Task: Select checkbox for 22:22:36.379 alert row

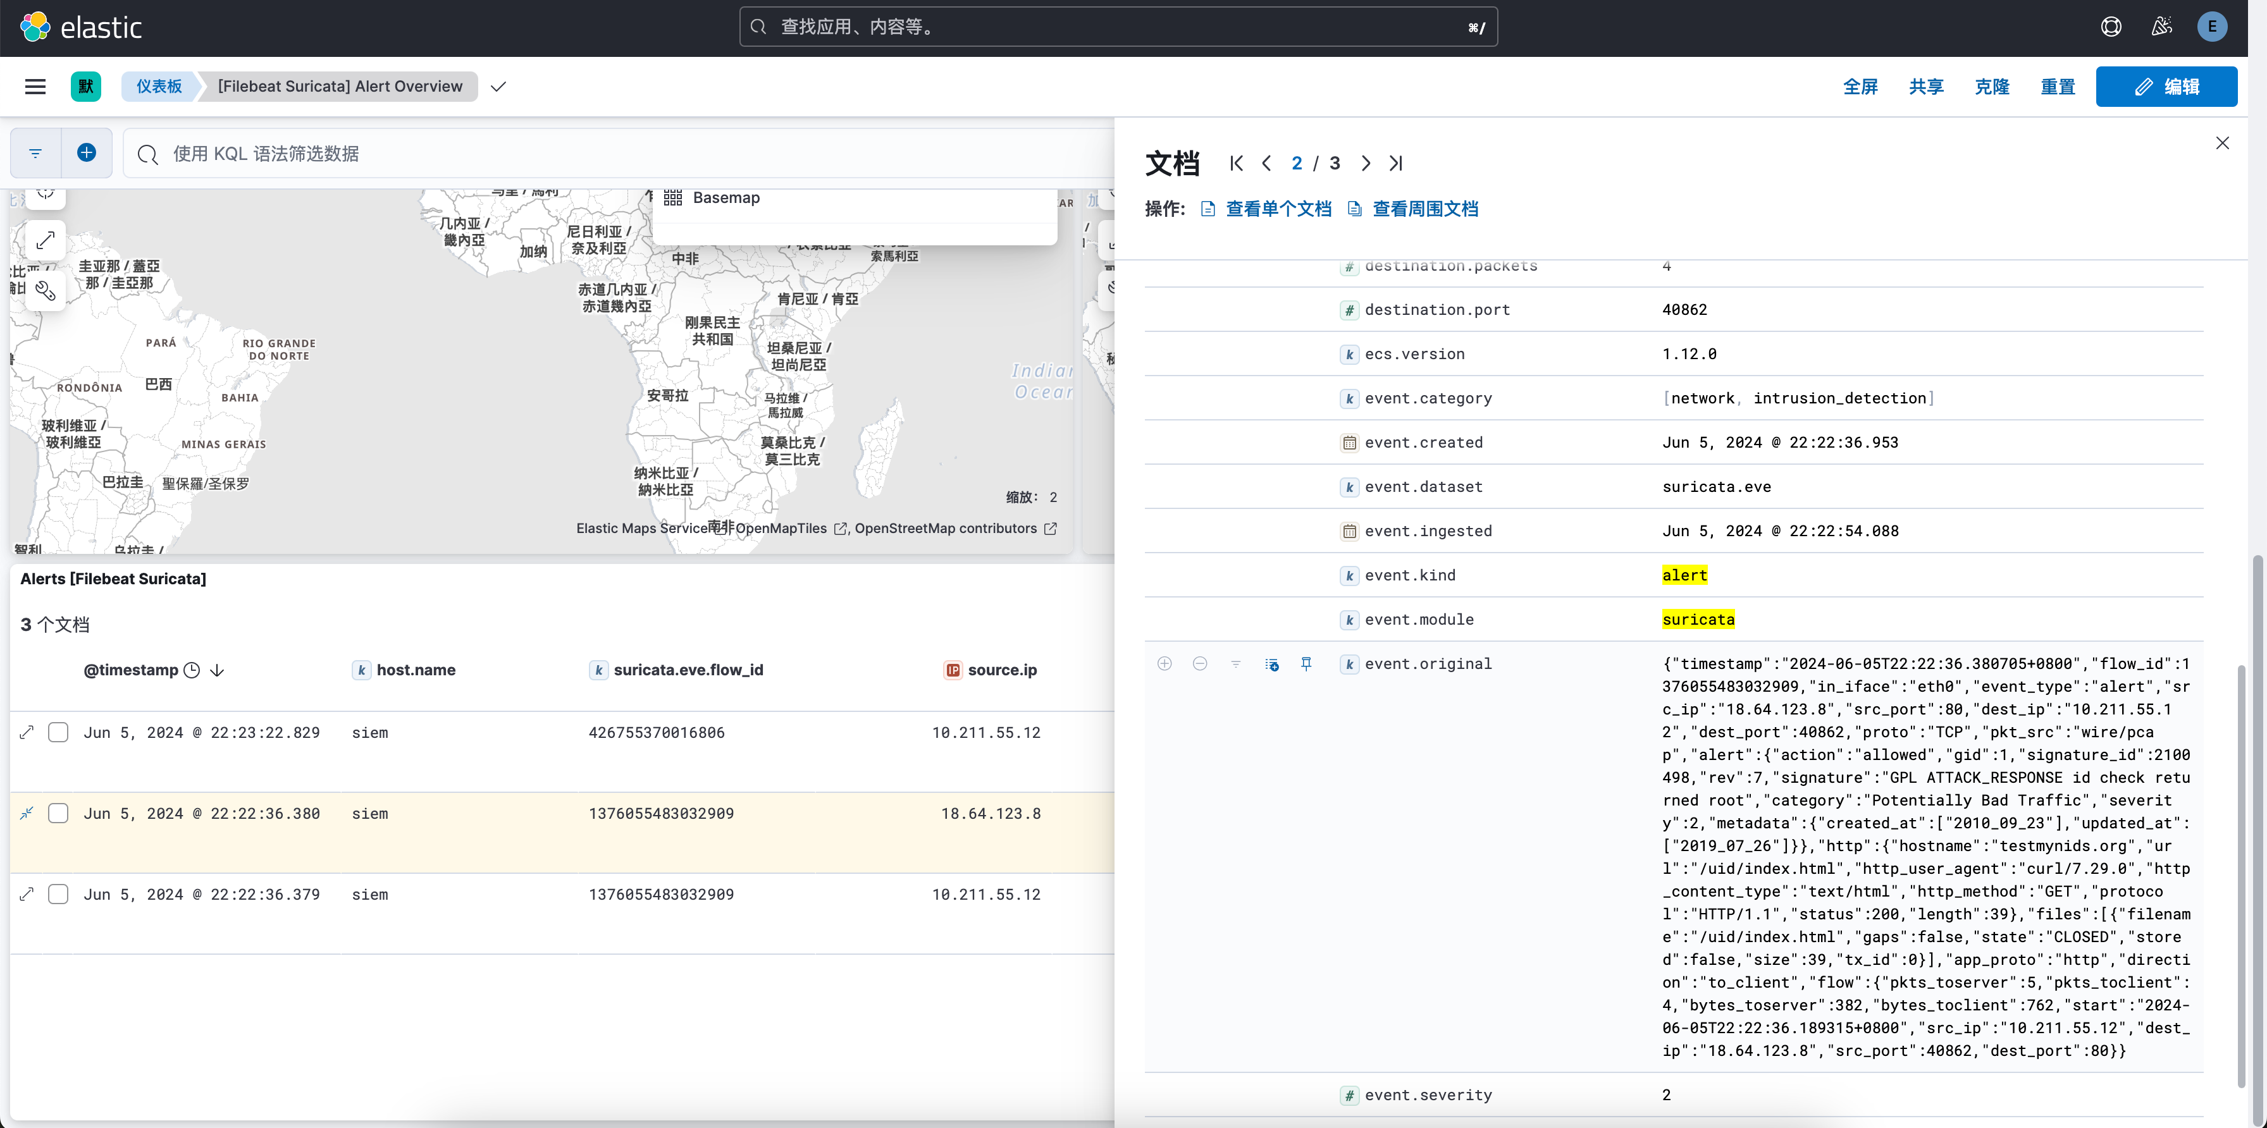Action: (x=58, y=894)
